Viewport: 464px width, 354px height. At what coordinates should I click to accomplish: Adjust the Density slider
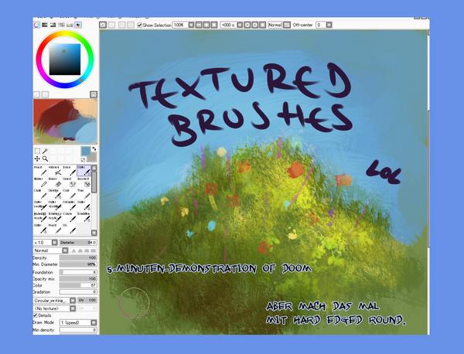[x=78, y=258]
